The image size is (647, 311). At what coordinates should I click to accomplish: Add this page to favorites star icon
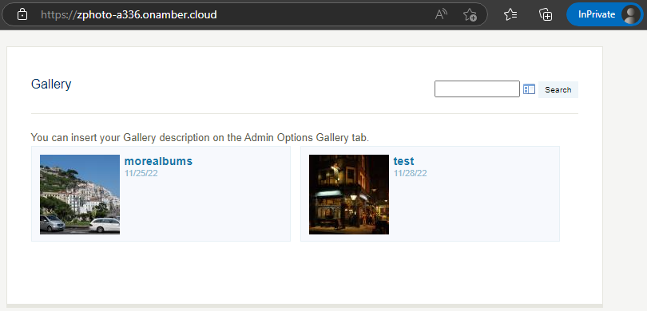coord(470,15)
